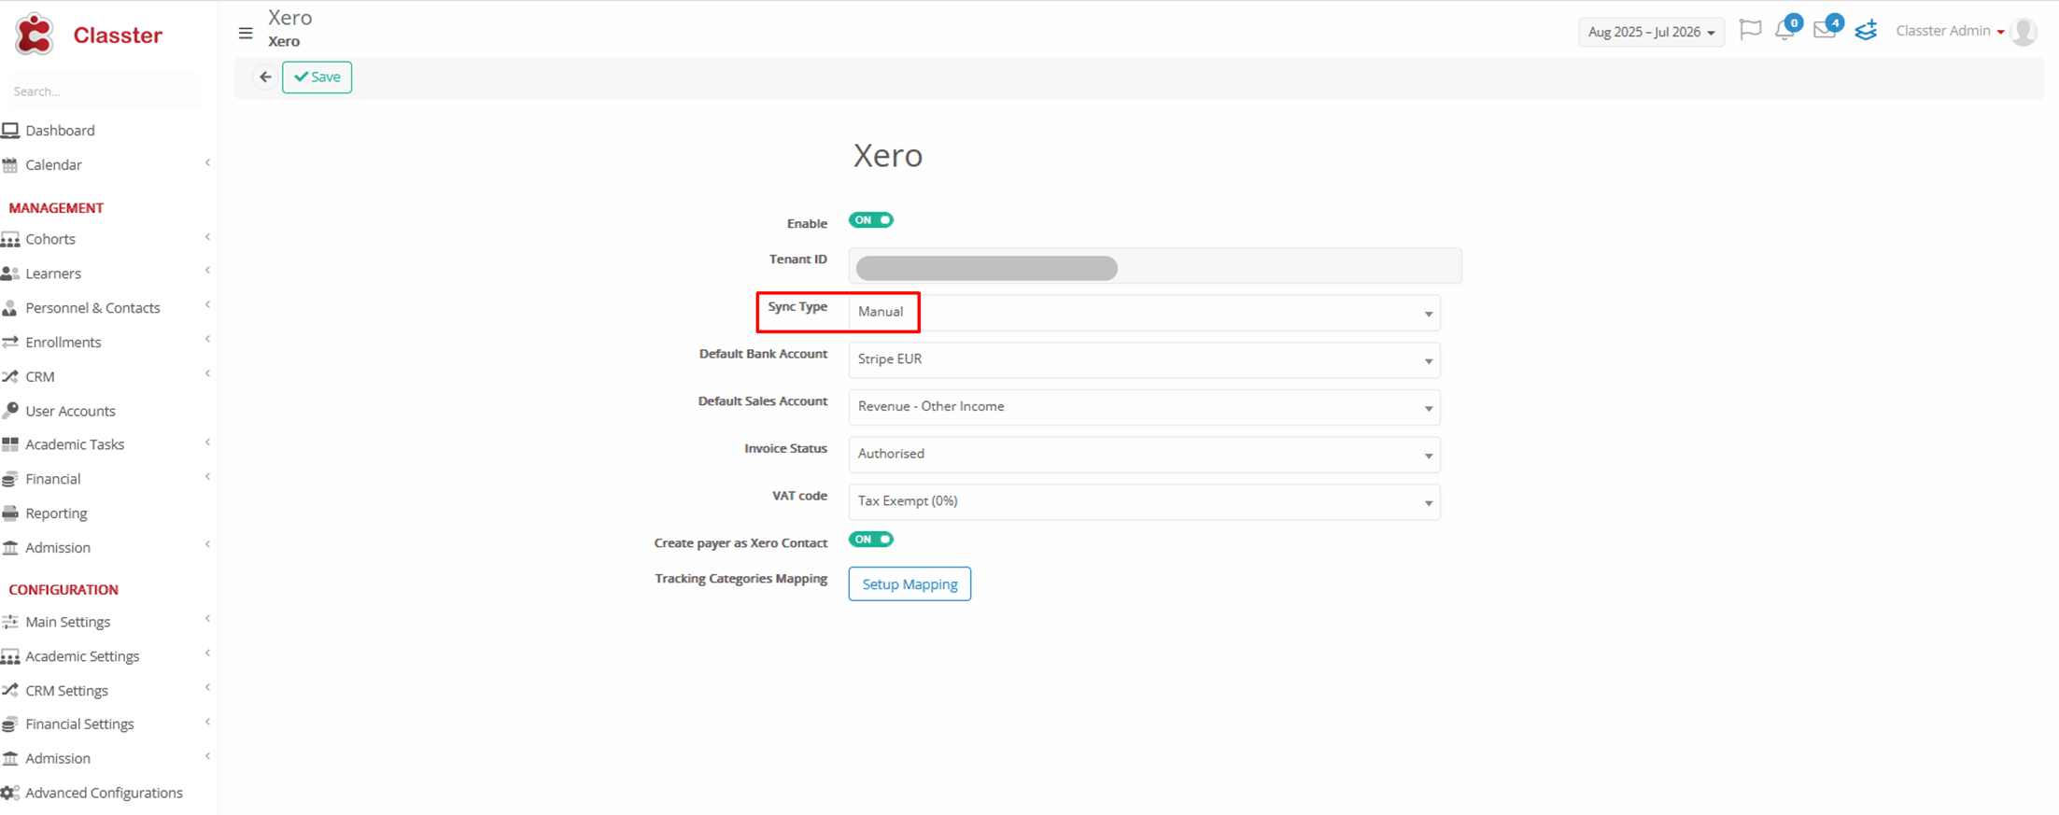Expand the Cohorts submenu chevron
Screen dimensions: 2059x815
207,237
